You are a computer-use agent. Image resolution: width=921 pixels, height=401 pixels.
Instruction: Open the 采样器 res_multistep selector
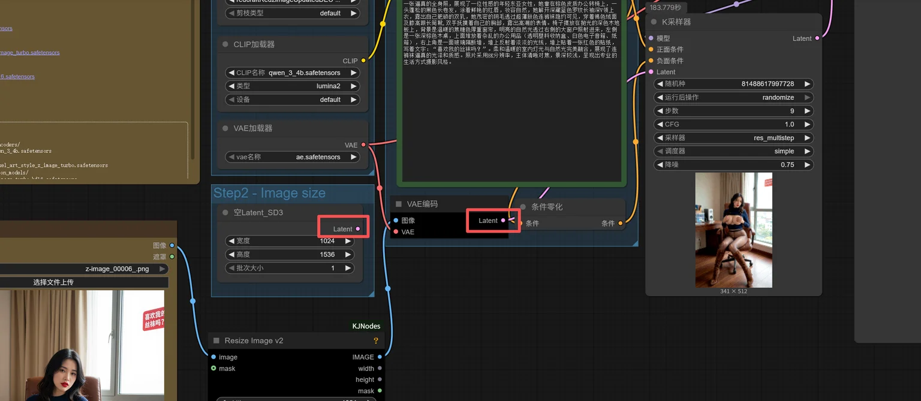[733, 138]
